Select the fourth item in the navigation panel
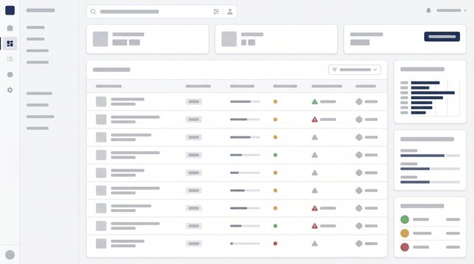Screen dimensions: 474x264 (x=37, y=62)
